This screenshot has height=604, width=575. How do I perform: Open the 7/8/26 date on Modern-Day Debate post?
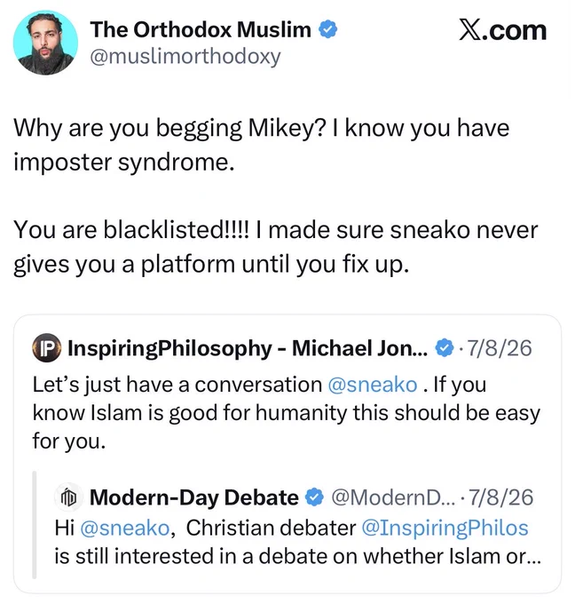[500, 497]
